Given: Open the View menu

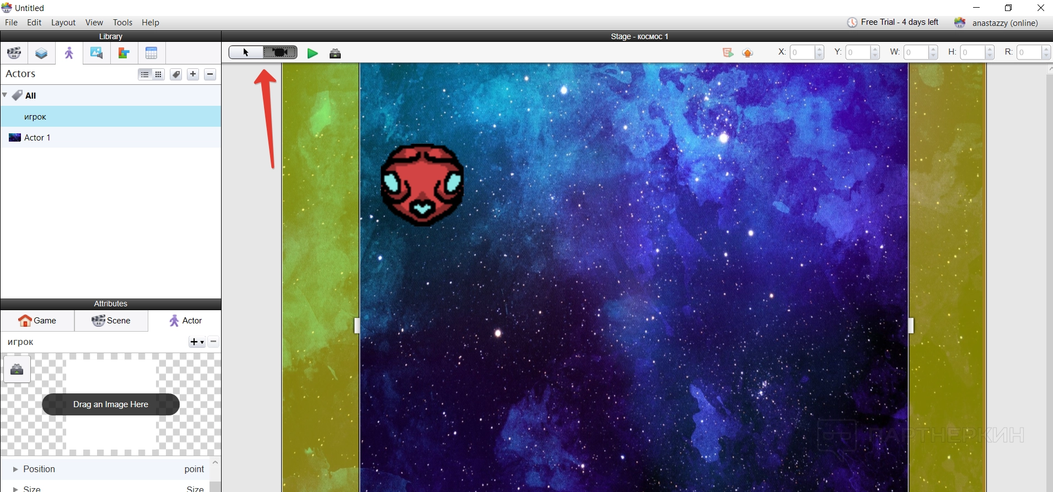Looking at the screenshot, I should pos(94,23).
